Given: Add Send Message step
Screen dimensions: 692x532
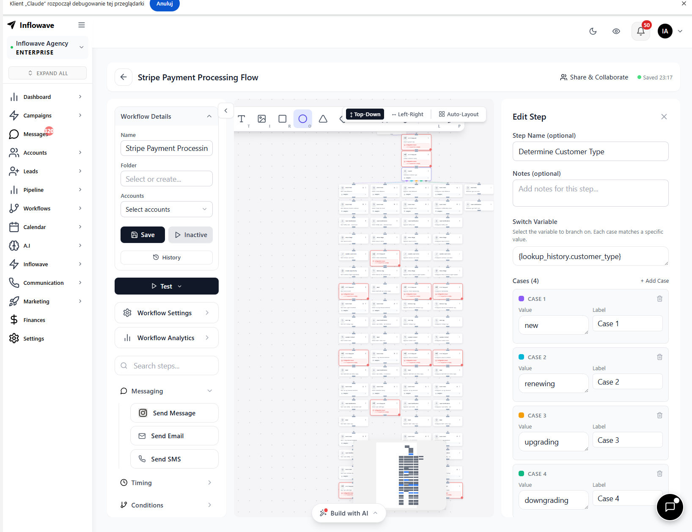Looking at the screenshot, I should coord(174,413).
